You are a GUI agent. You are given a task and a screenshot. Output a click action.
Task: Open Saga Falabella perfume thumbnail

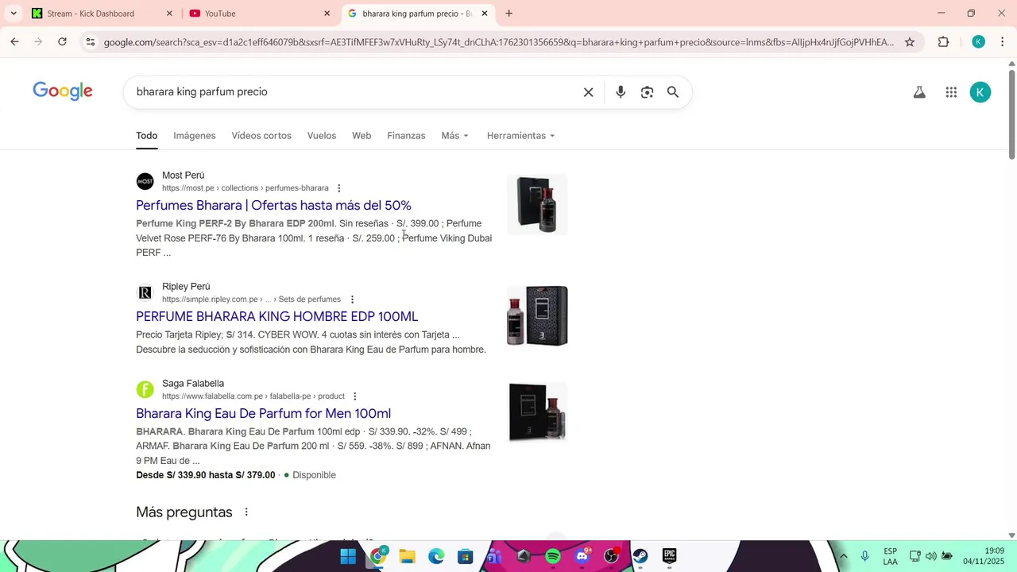(537, 413)
